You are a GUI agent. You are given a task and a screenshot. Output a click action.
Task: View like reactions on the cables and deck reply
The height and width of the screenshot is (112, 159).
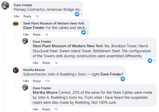[x=85, y=32]
